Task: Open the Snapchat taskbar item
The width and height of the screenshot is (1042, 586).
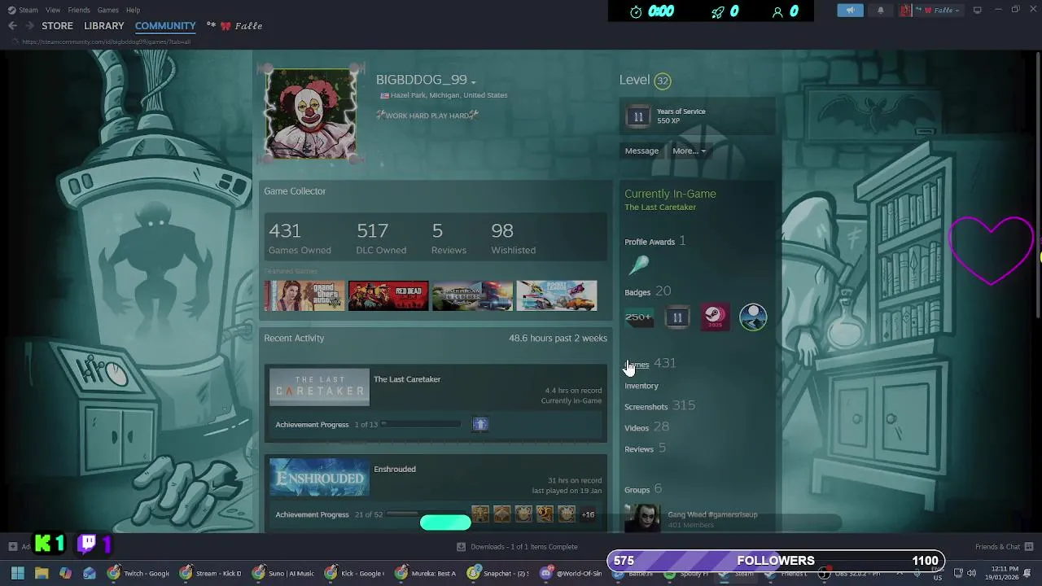Action: click(x=498, y=573)
